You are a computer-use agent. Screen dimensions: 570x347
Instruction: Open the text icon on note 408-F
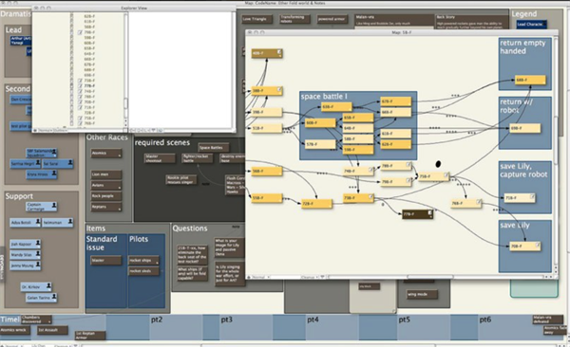pos(279,52)
